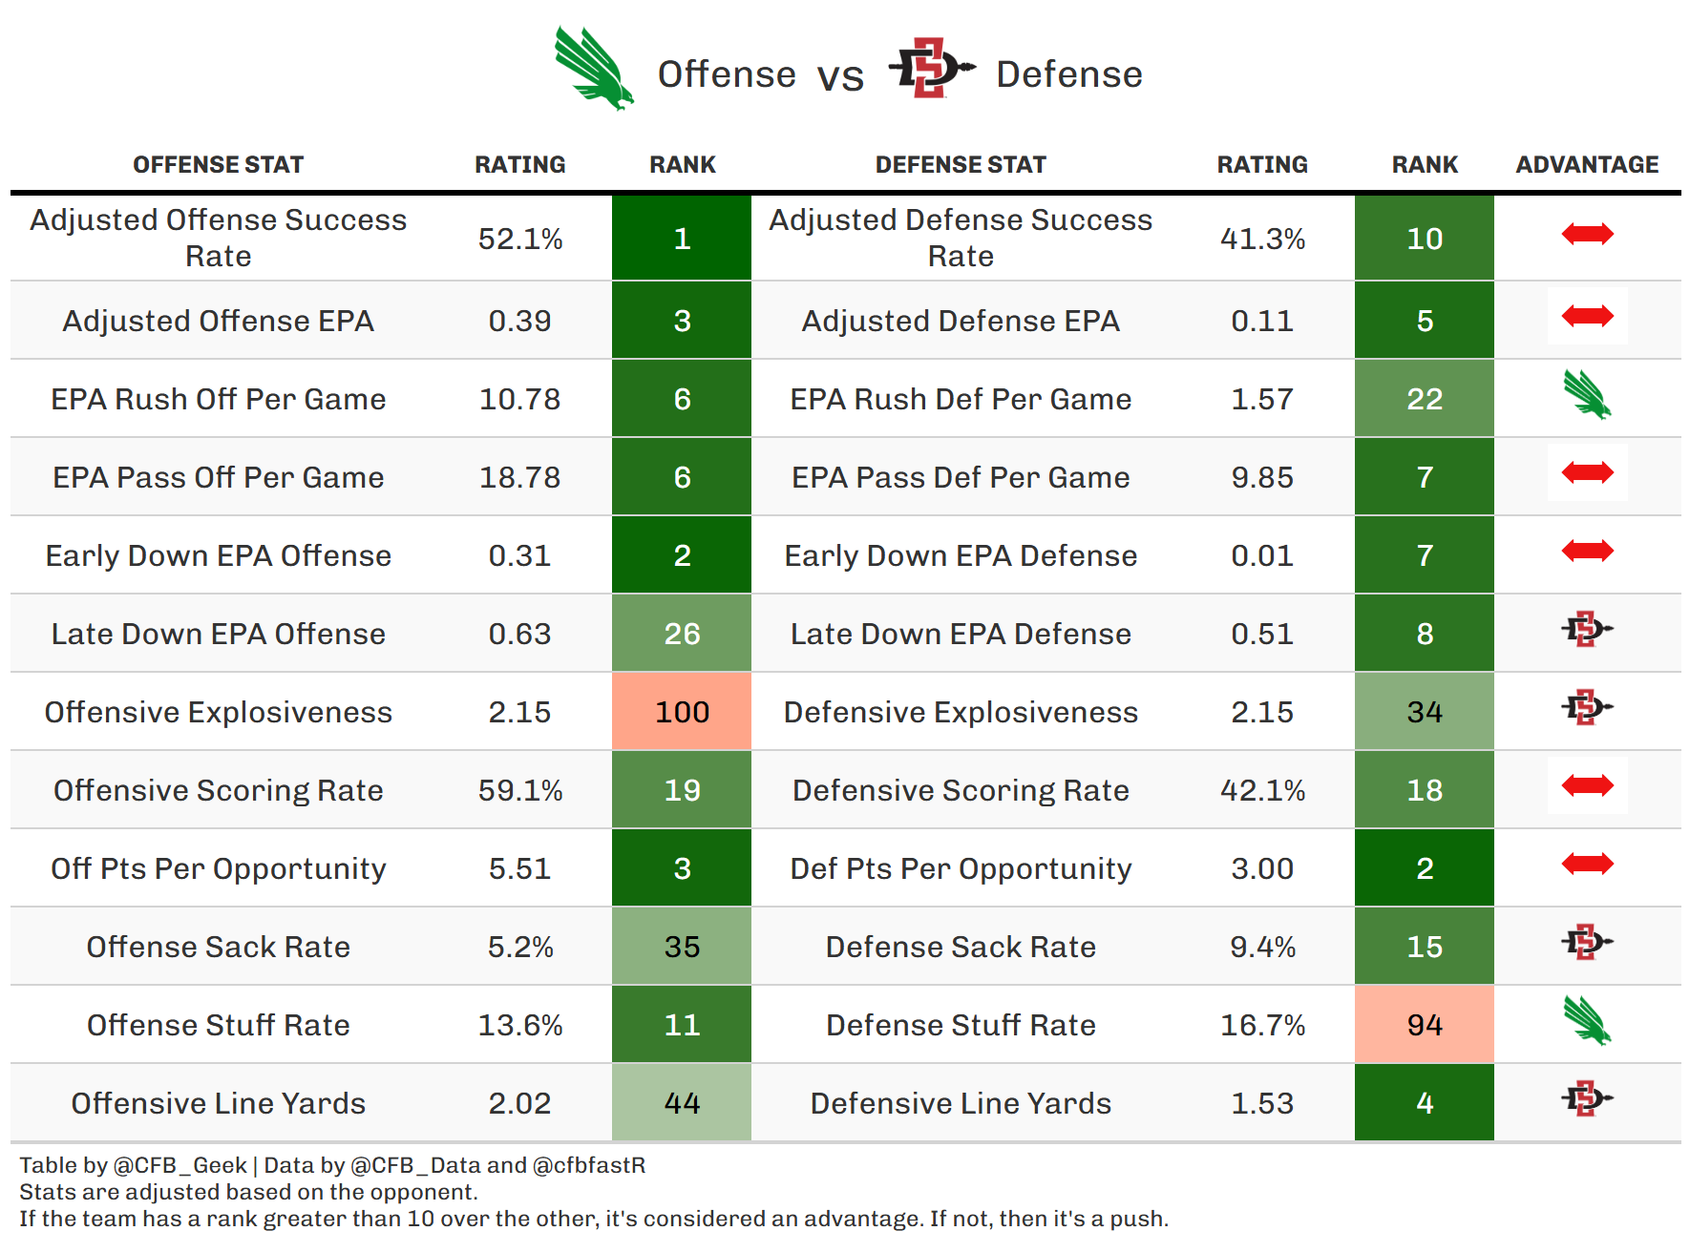Image resolution: width=1690 pixels, height=1252 pixels.
Task: Click the salmon rank 94 cell for Defense Stuff Rate
Action: [1425, 1025]
